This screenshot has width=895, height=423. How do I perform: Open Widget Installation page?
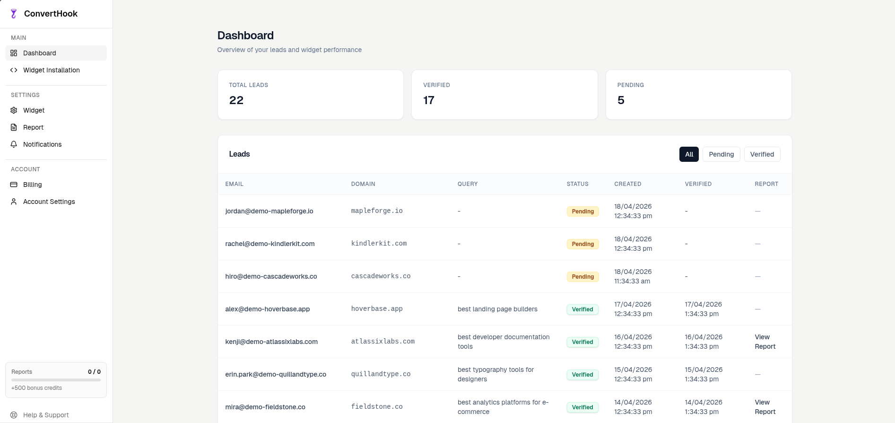point(56,70)
